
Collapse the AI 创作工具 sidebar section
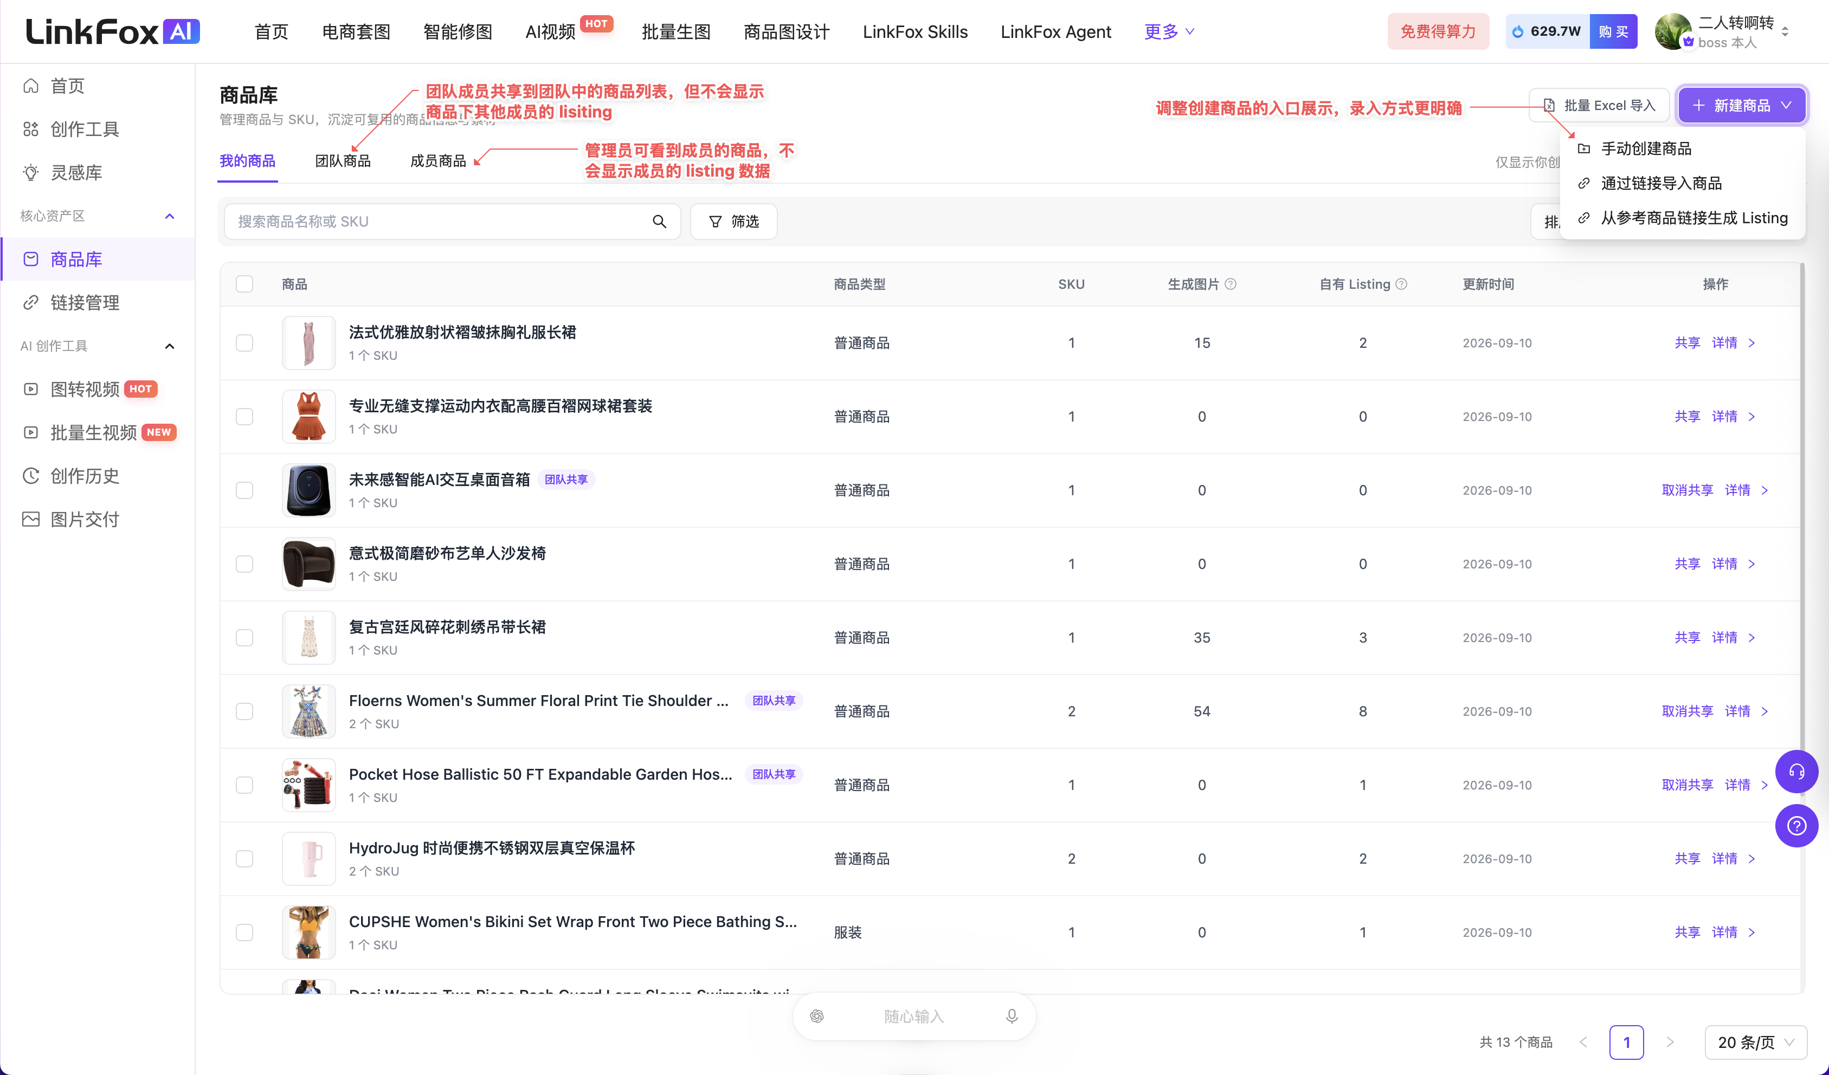coord(169,346)
